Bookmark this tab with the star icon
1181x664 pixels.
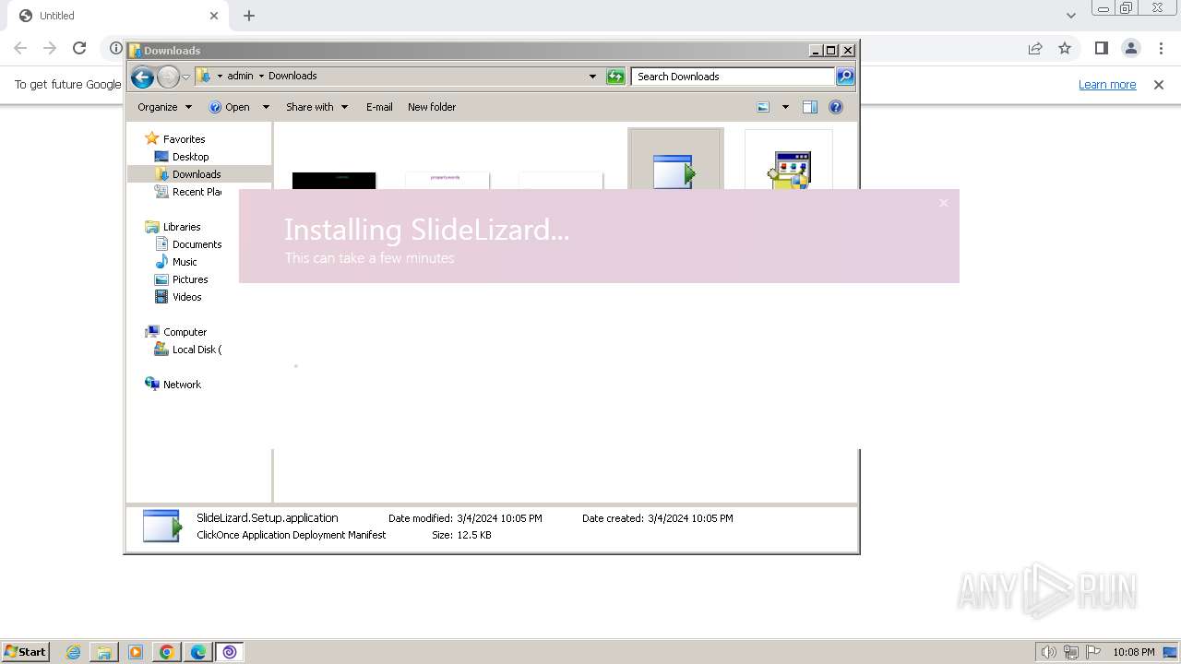pos(1065,48)
